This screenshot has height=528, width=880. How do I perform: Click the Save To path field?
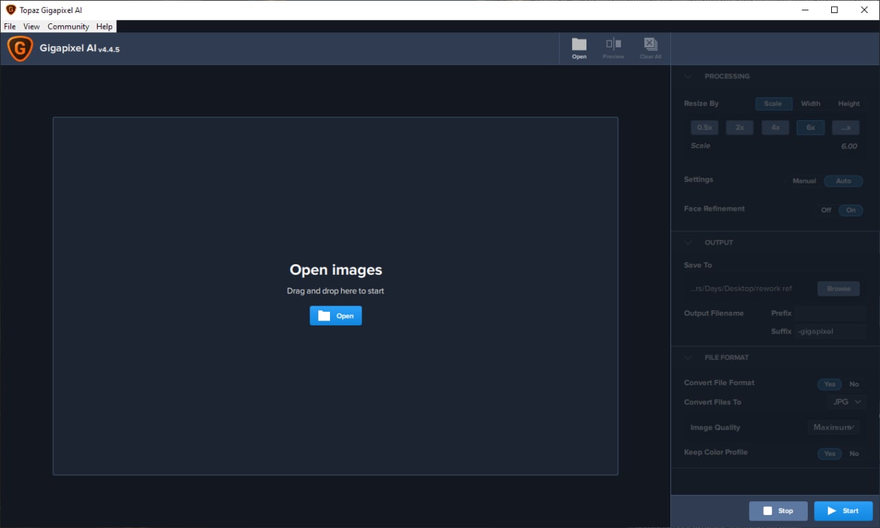pyautogui.click(x=749, y=288)
